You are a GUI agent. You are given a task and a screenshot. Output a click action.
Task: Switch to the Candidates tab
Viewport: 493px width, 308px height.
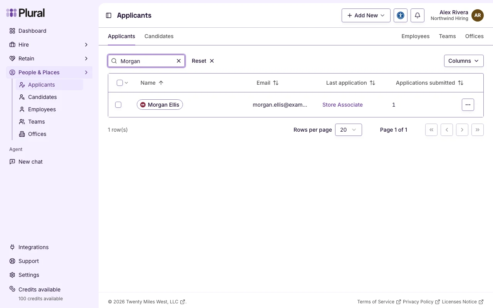click(x=159, y=36)
